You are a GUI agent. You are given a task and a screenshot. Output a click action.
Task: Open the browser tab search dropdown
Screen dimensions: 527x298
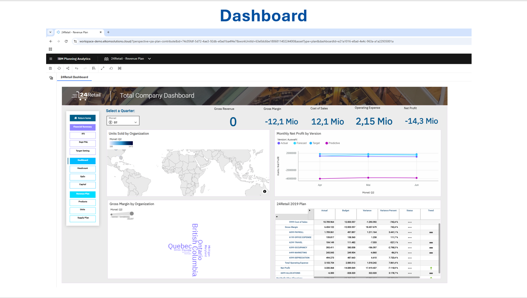pyautogui.click(x=50, y=32)
